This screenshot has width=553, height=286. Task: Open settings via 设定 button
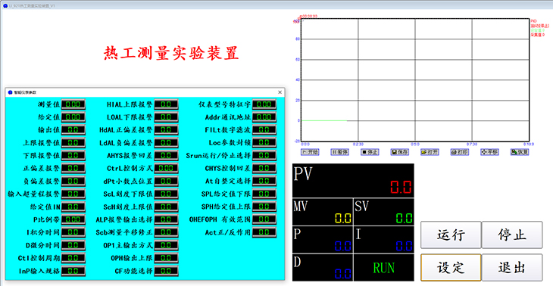point(451,268)
